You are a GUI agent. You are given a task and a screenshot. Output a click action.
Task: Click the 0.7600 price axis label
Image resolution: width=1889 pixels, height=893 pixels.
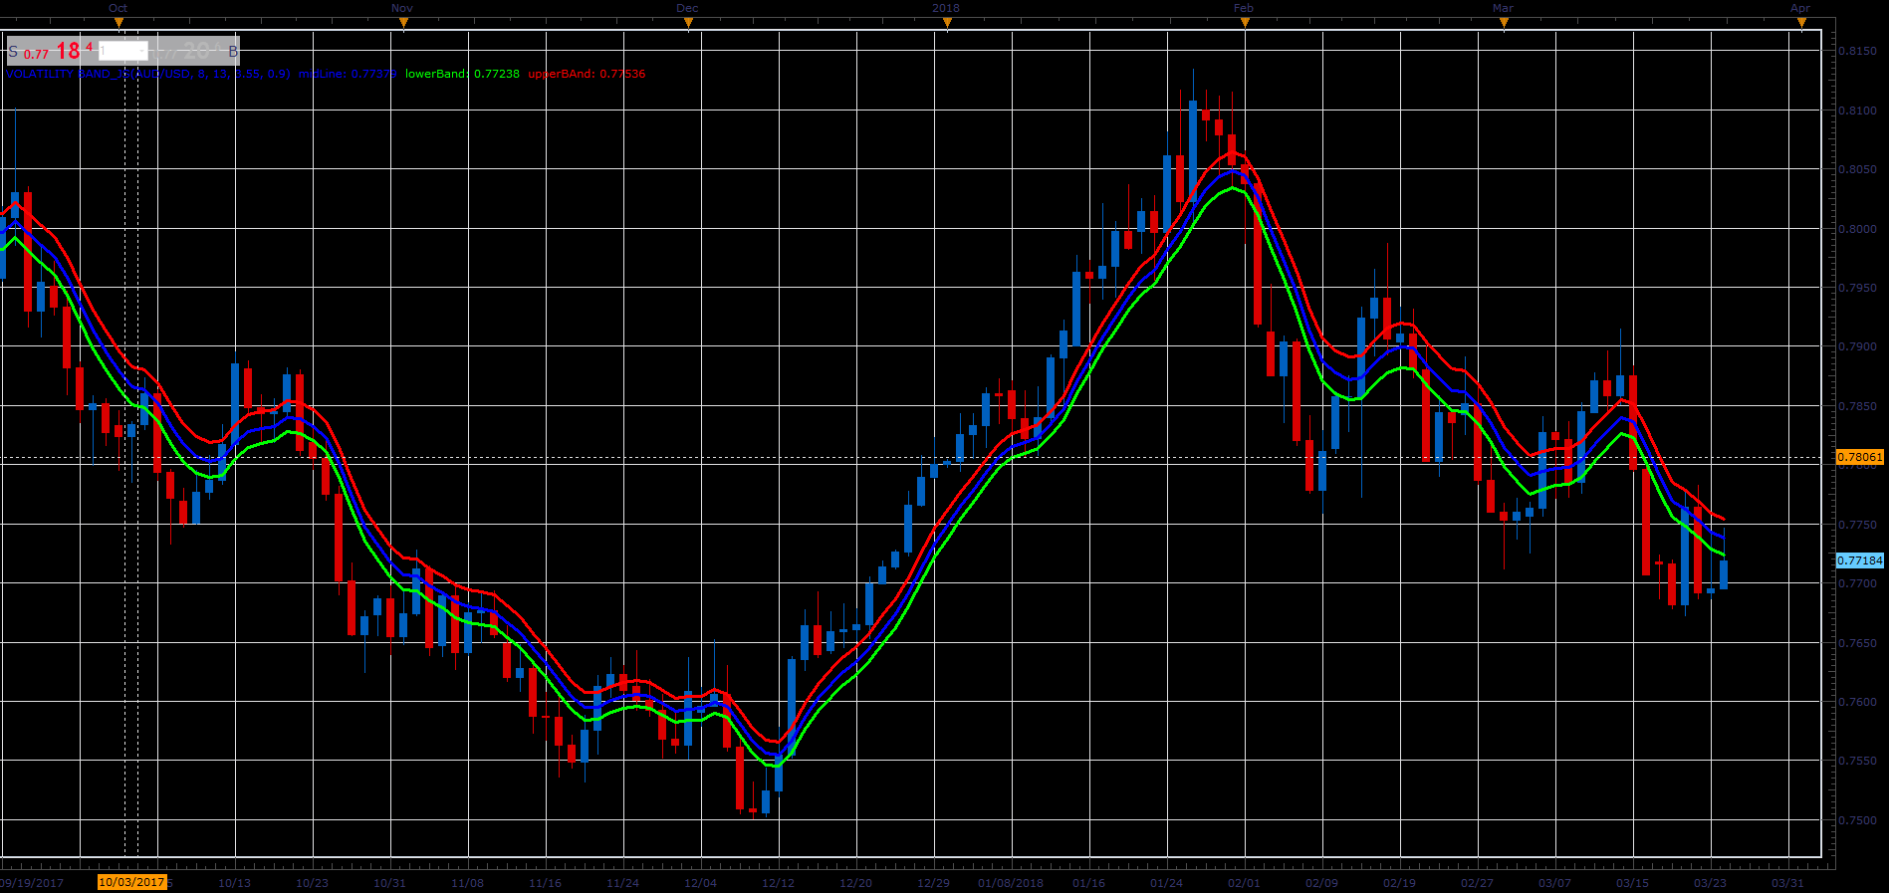pos(1857,702)
